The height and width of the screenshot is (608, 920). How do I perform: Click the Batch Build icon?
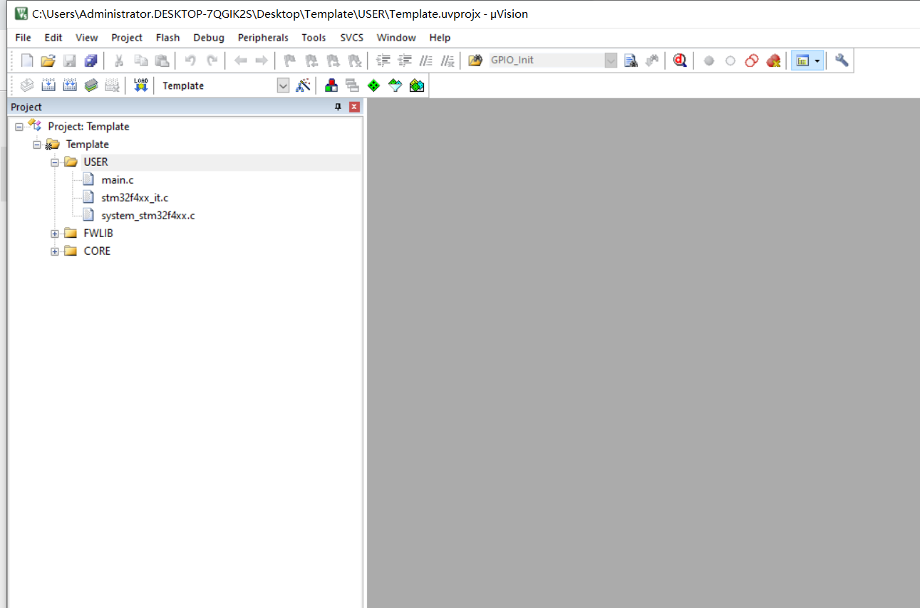click(91, 85)
